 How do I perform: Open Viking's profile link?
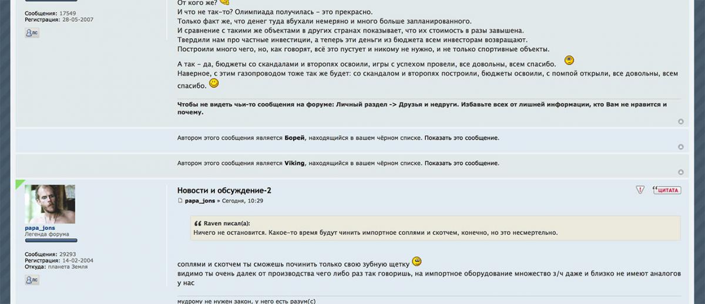coord(294,163)
